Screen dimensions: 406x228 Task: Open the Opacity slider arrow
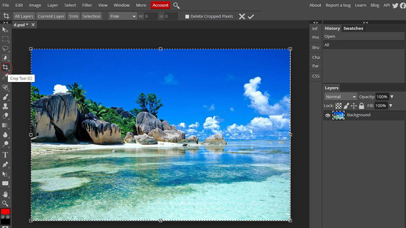tap(392, 97)
